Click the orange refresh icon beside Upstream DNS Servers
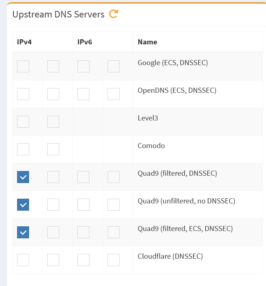Image resolution: width=266 pixels, height=286 pixels. (114, 14)
